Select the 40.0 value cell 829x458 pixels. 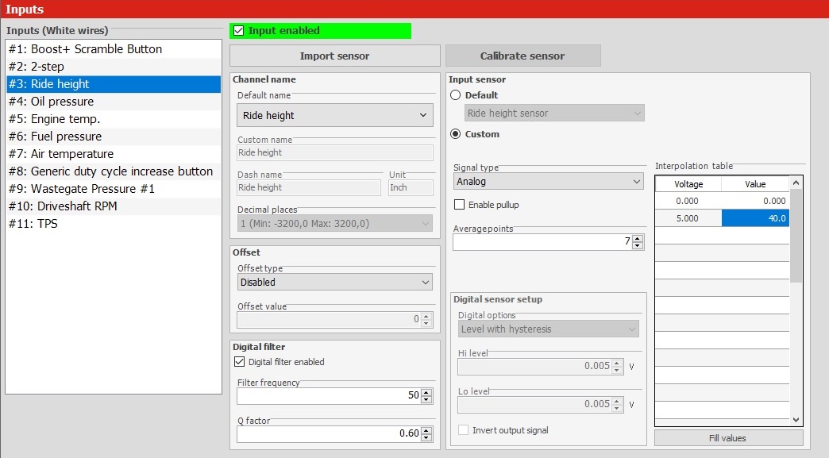(x=755, y=218)
